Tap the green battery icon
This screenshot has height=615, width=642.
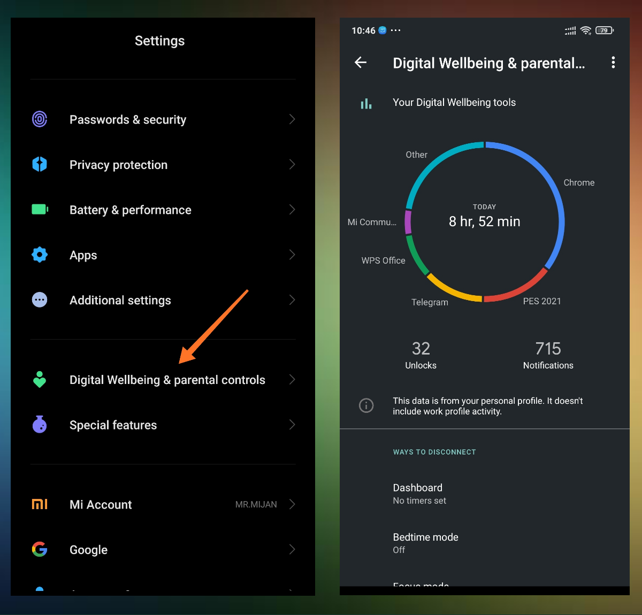point(40,210)
